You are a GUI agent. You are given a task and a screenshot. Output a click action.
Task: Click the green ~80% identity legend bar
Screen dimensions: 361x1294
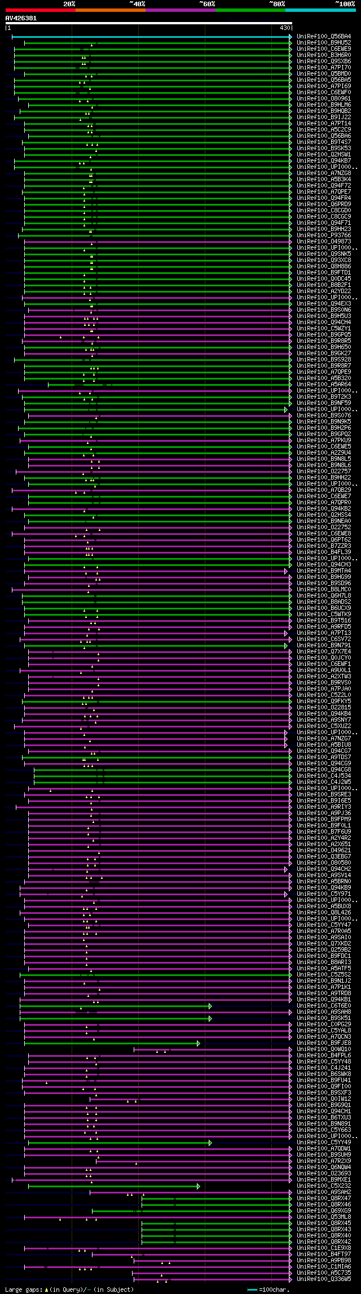point(250,10)
